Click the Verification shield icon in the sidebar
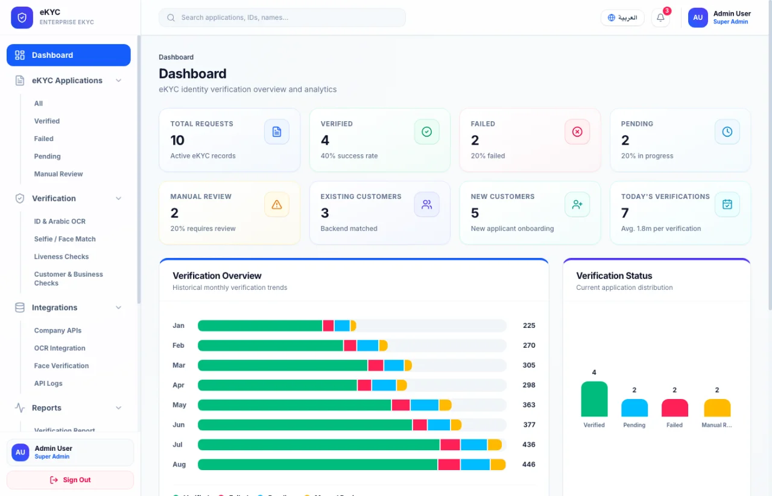This screenshot has width=772, height=496. tap(20, 198)
